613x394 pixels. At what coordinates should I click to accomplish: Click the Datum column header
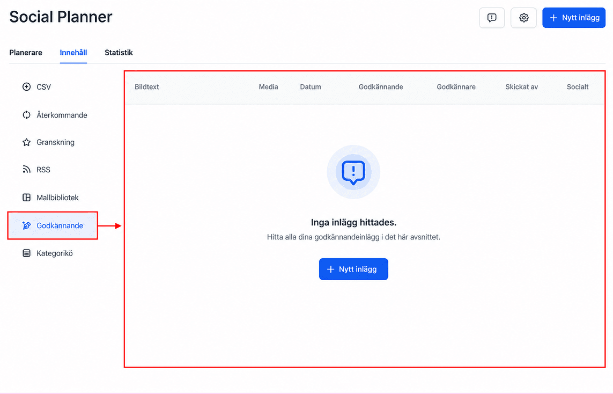[x=311, y=87]
